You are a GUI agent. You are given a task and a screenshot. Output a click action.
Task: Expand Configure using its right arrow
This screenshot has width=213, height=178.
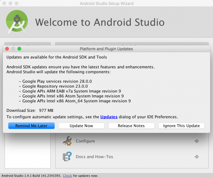point(197,141)
